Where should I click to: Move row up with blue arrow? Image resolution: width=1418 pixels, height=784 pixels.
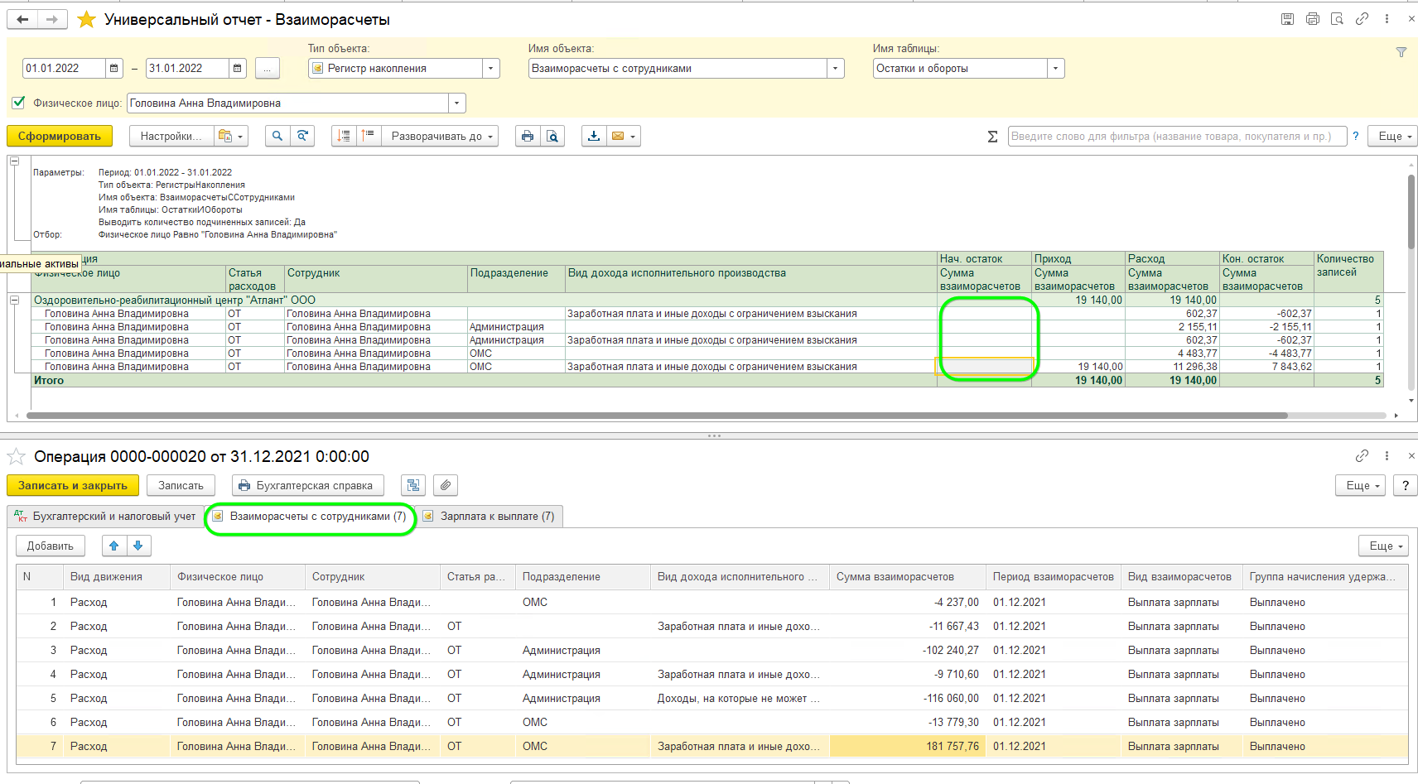tap(114, 546)
